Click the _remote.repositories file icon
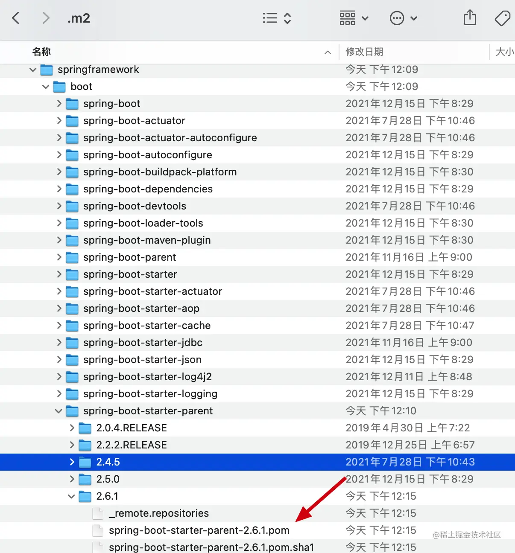The height and width of the screenshot is (553, 515). pos(98,513)
